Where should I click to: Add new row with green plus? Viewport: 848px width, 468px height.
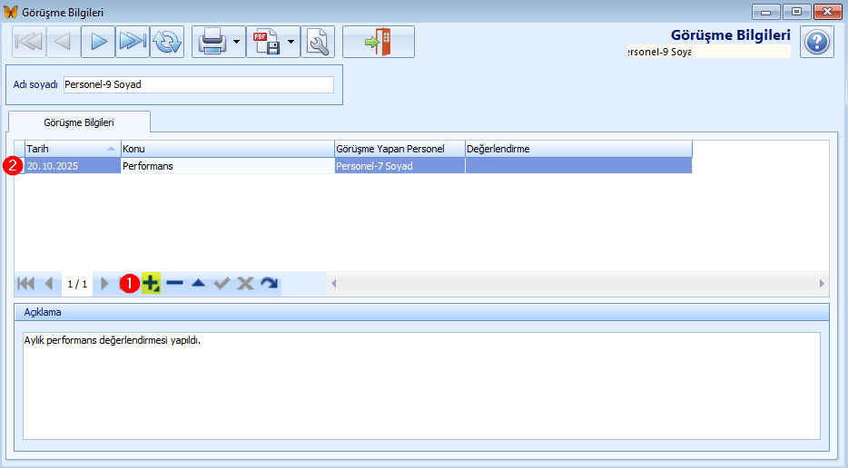(x=151, y=284)
